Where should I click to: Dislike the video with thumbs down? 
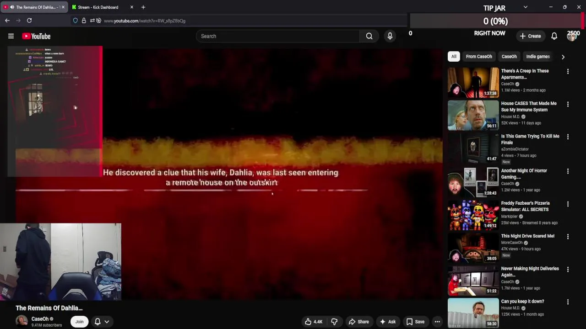pyautogui.click(x=334, y=322)
